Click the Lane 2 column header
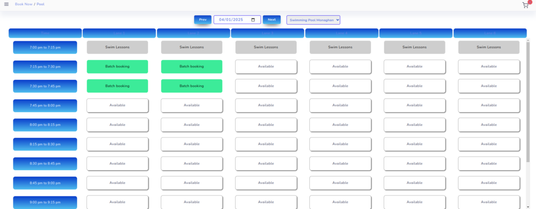Screen dimensions: 536x209 (x=193, y=33)
